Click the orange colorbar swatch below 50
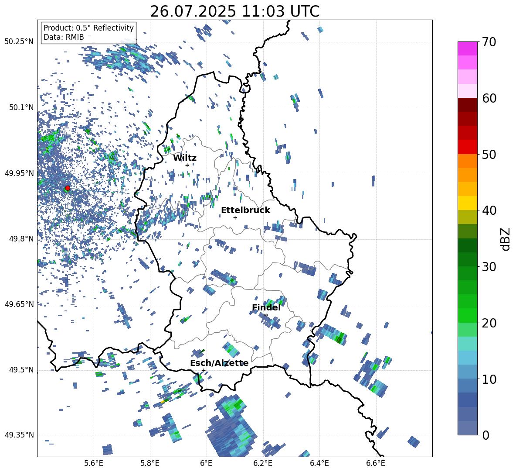Screen dimensions: 516x472 click(x=467, y=161)
